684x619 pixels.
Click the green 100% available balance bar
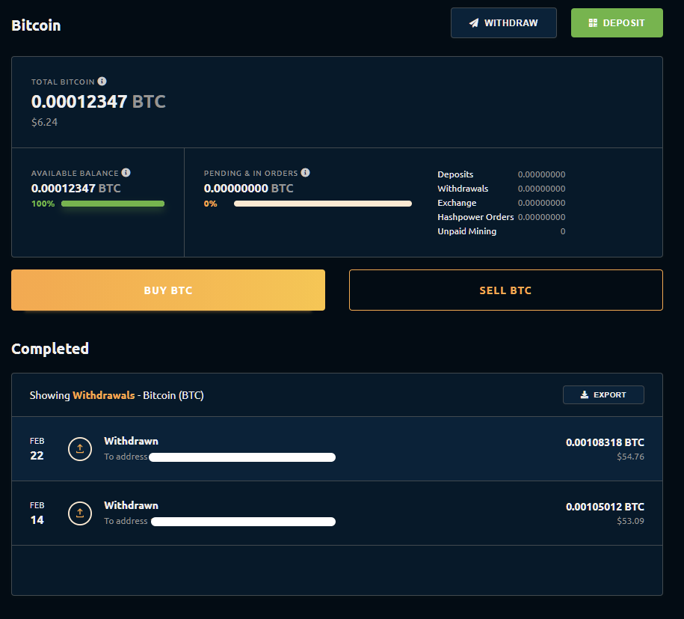click(x=113, y=204)
